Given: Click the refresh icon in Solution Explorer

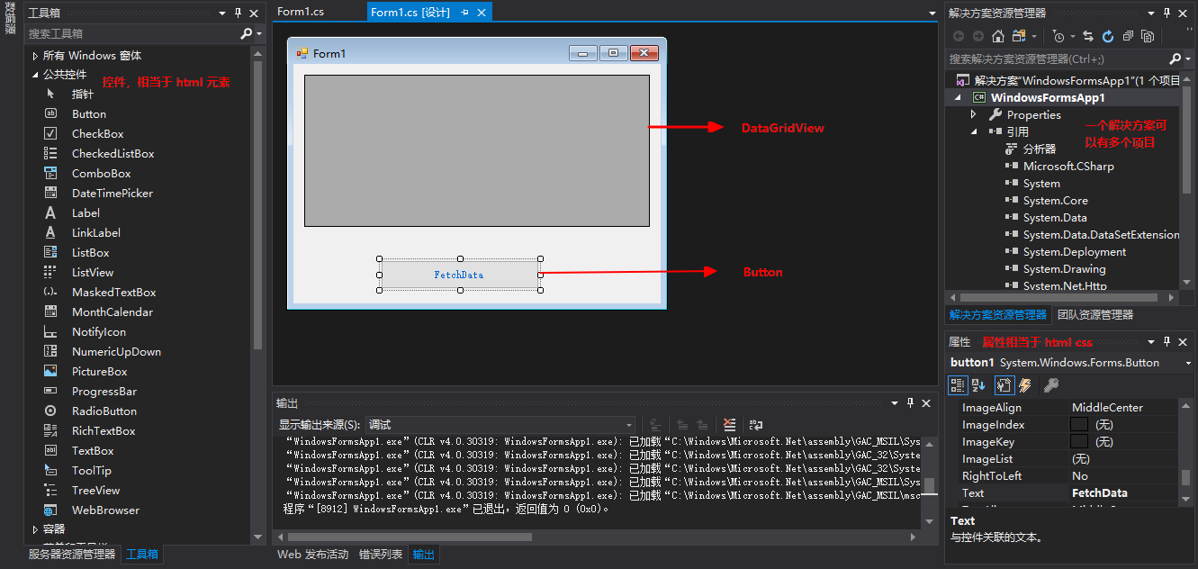Looking at the screenshot, I should pyautogui.click(x=1107, y=36).
